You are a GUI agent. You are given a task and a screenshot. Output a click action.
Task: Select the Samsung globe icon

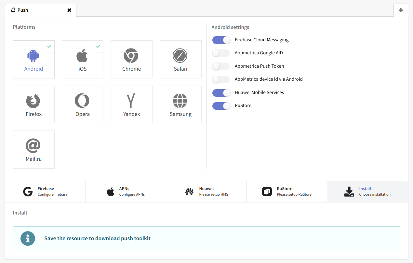pos(180,101)
